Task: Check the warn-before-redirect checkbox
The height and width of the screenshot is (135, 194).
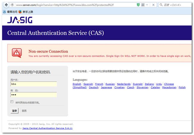Action: tap(12, 102)
